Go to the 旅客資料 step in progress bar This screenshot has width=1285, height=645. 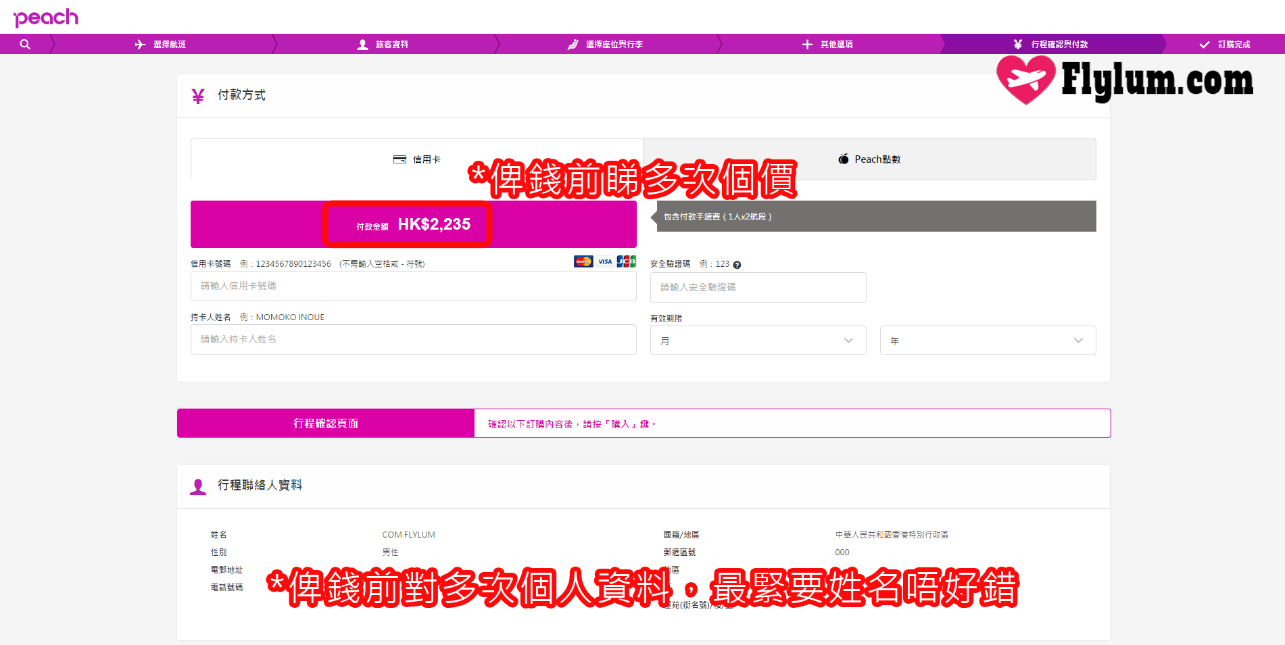click(383, 45)
